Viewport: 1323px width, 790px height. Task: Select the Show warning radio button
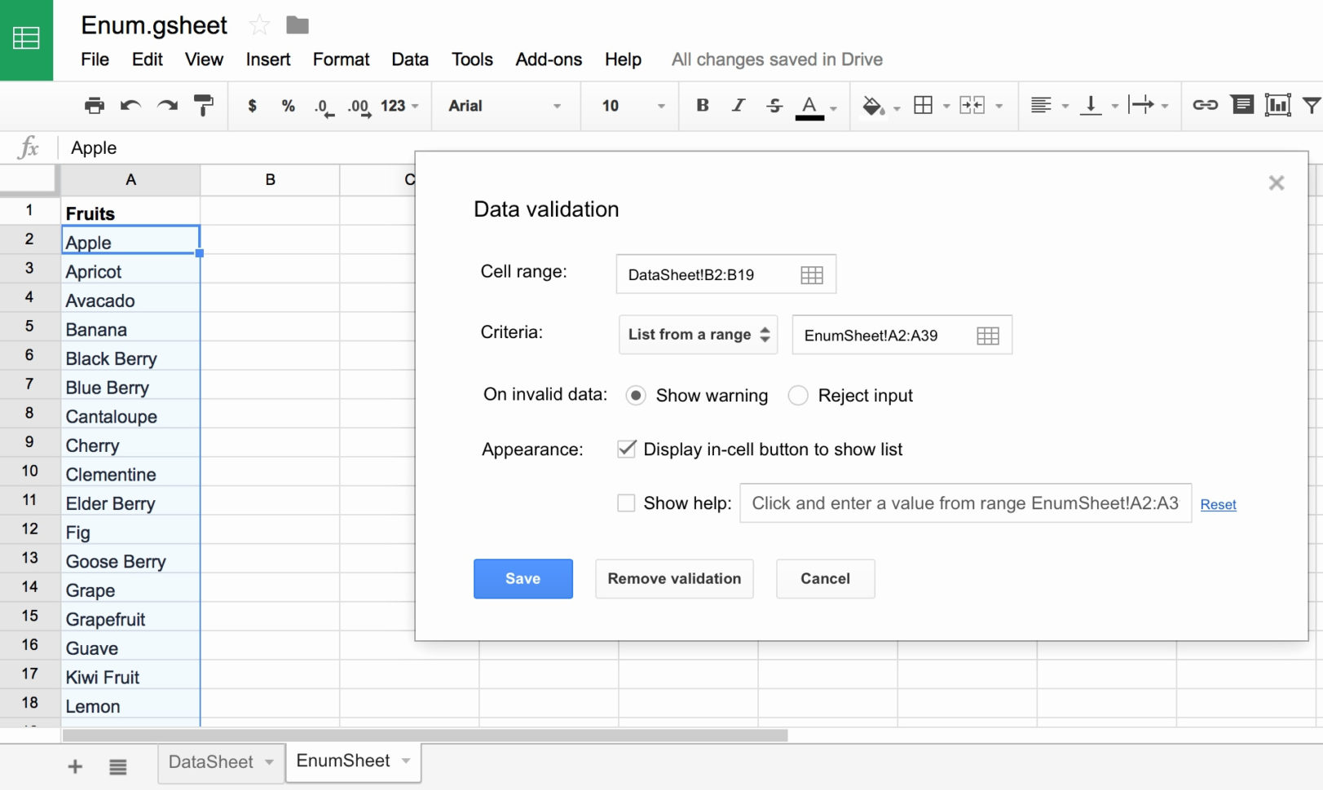point(635,395)
